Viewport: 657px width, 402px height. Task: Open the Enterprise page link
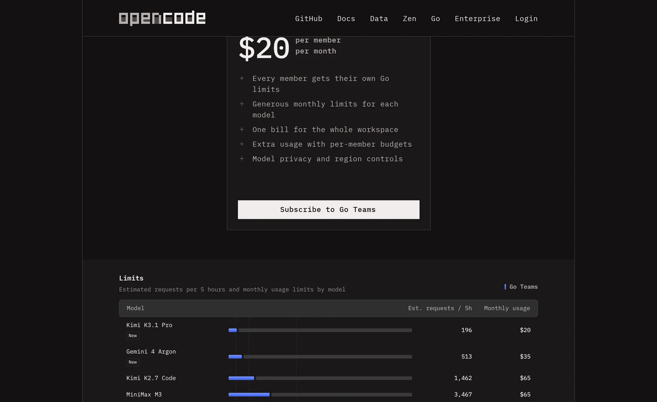478,18
